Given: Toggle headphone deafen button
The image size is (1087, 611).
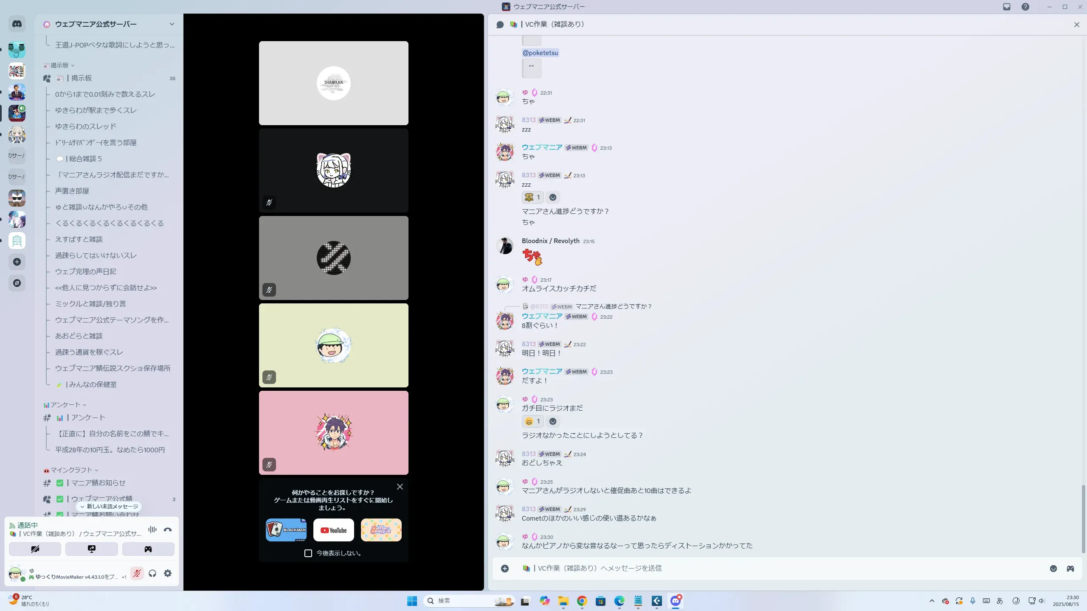Looking at the screenshot, I should pyautogui.click(x=152, y=574).
